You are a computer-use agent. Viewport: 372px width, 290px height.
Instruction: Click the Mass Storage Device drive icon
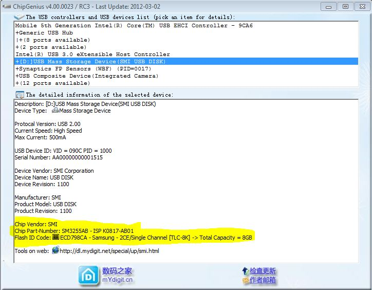click(55, 110)
